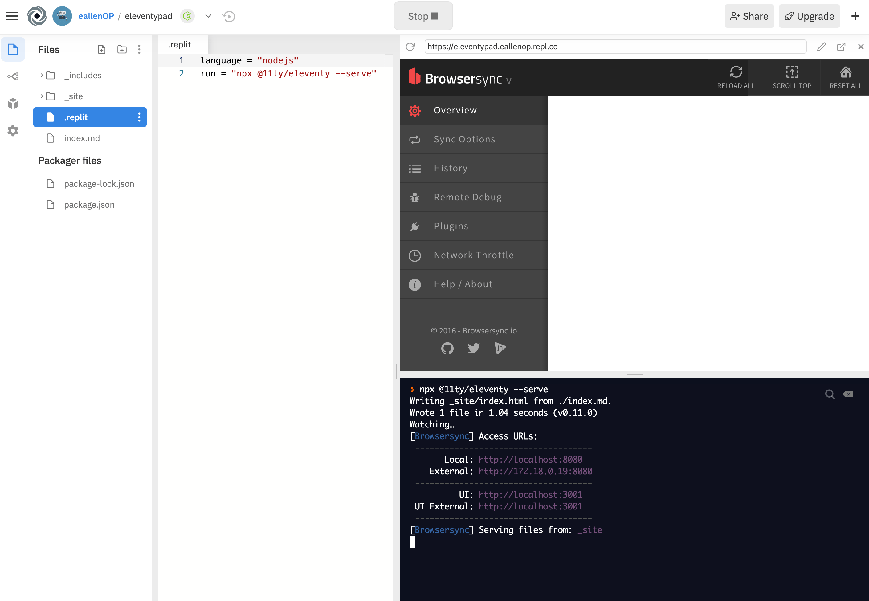Click the Upgrade button
Viewport: 869px width, 601px height.
coord(809,16)
